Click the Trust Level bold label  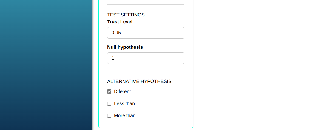(120, 22)
